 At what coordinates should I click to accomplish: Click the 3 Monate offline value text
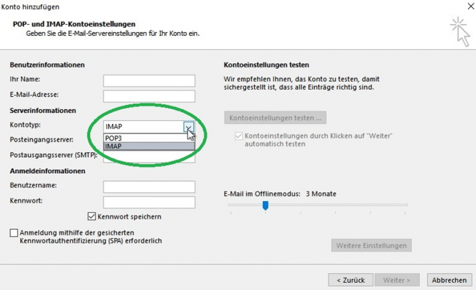coord(321,194)
